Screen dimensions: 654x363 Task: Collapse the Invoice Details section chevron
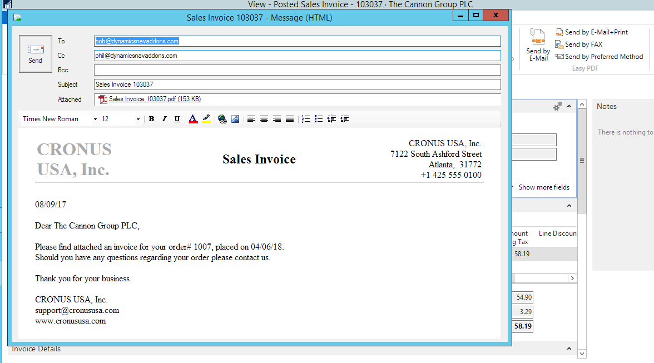pyautogui.click(x=569, y=349)
